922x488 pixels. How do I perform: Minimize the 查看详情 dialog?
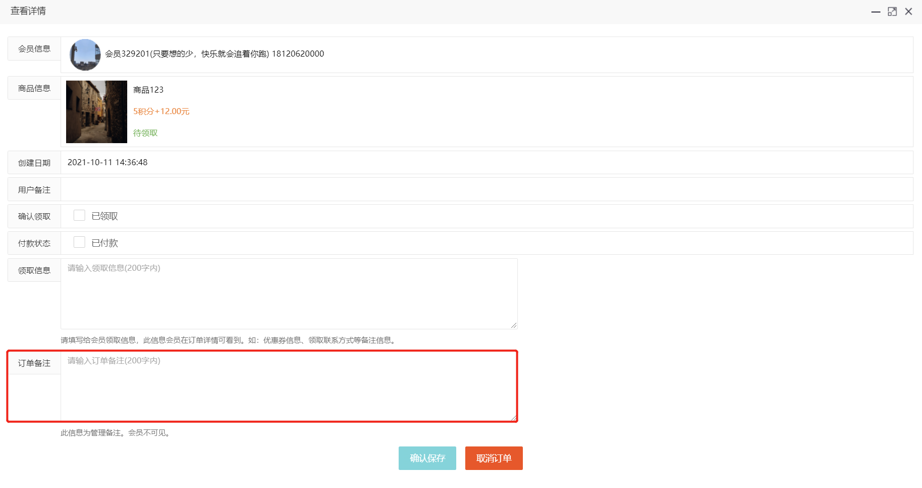[875, 12]
